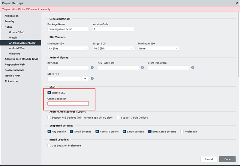Click the Done button
240x166 pixels.
tap(227, 159)
